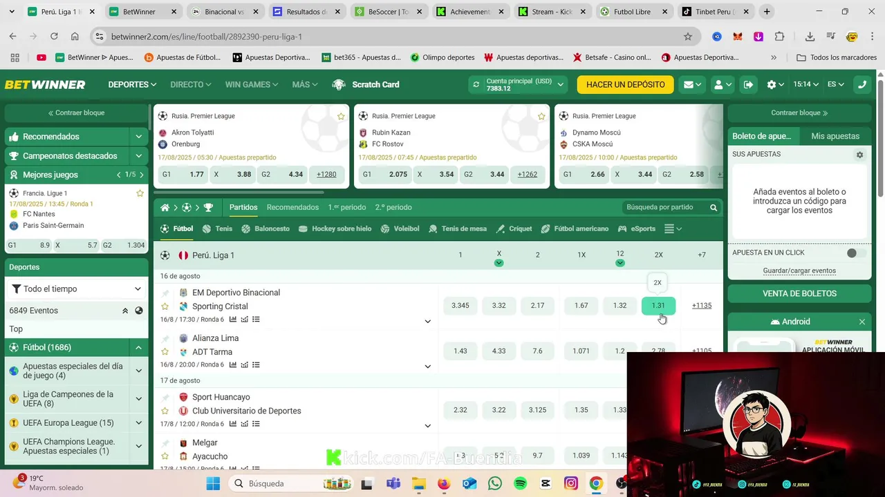Open the WIN GAMES dropdown menu
885x497 pixels.
251,84
